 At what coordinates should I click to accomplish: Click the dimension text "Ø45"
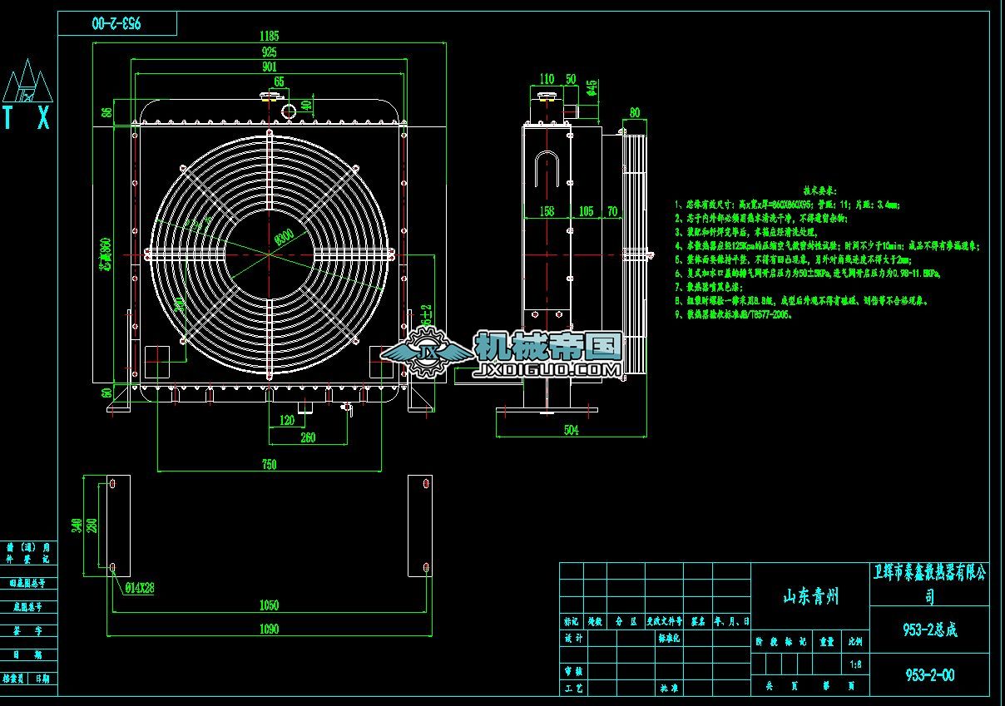point(592,88)
